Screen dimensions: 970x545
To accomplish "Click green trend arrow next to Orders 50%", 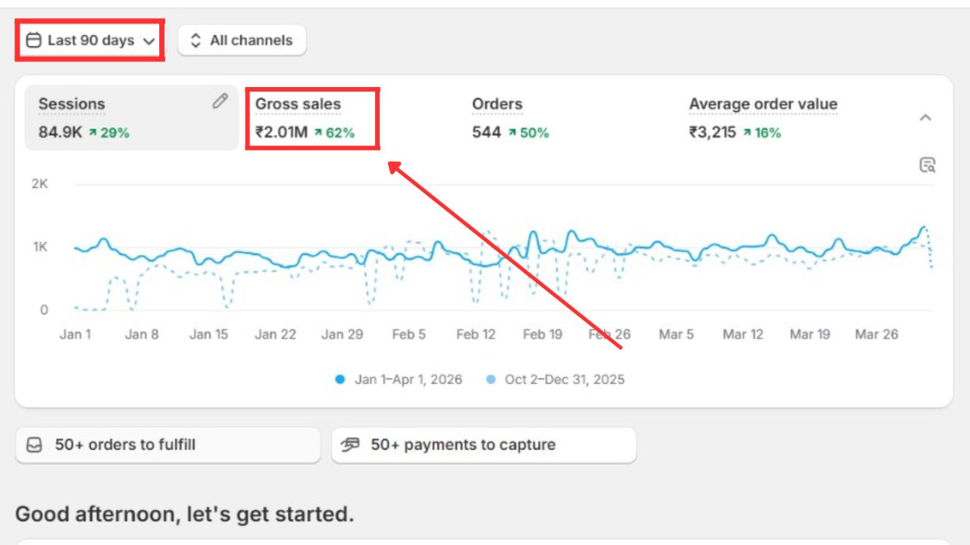I will coord(512,132).
